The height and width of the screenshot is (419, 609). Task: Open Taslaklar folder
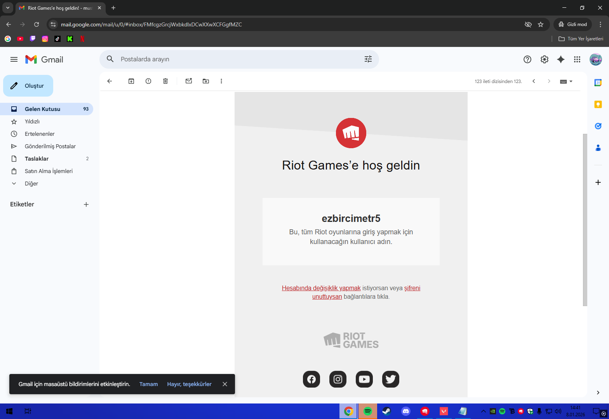click(x=47, y=159)
